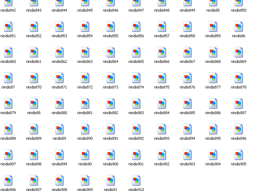
Task: Select the nindis878 file icon
Action: [238, 78]
